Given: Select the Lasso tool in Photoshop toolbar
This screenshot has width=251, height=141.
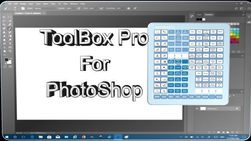Looking at the screenshot, I should [4, 21].
